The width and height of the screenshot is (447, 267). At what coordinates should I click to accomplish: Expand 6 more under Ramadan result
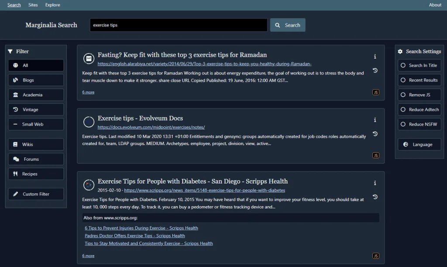(x=88, y=92)
